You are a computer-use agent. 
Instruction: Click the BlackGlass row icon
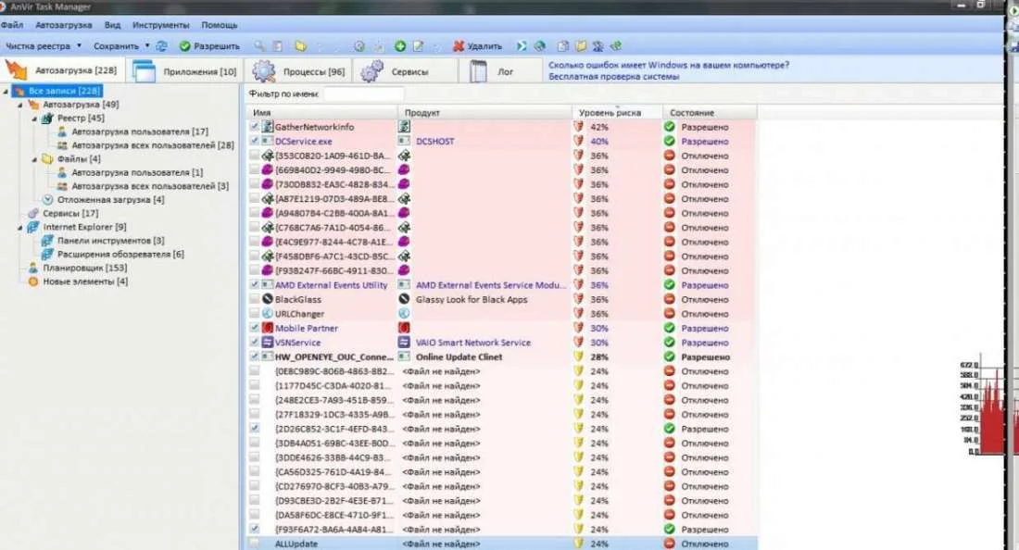point(267,299)
